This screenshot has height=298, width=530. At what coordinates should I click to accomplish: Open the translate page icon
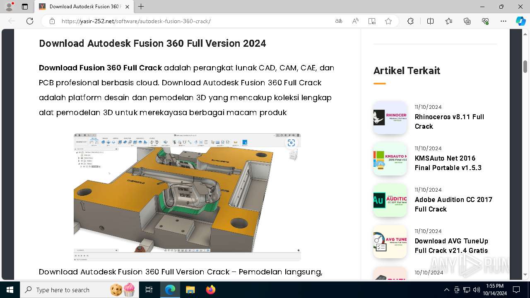point(339,21)
